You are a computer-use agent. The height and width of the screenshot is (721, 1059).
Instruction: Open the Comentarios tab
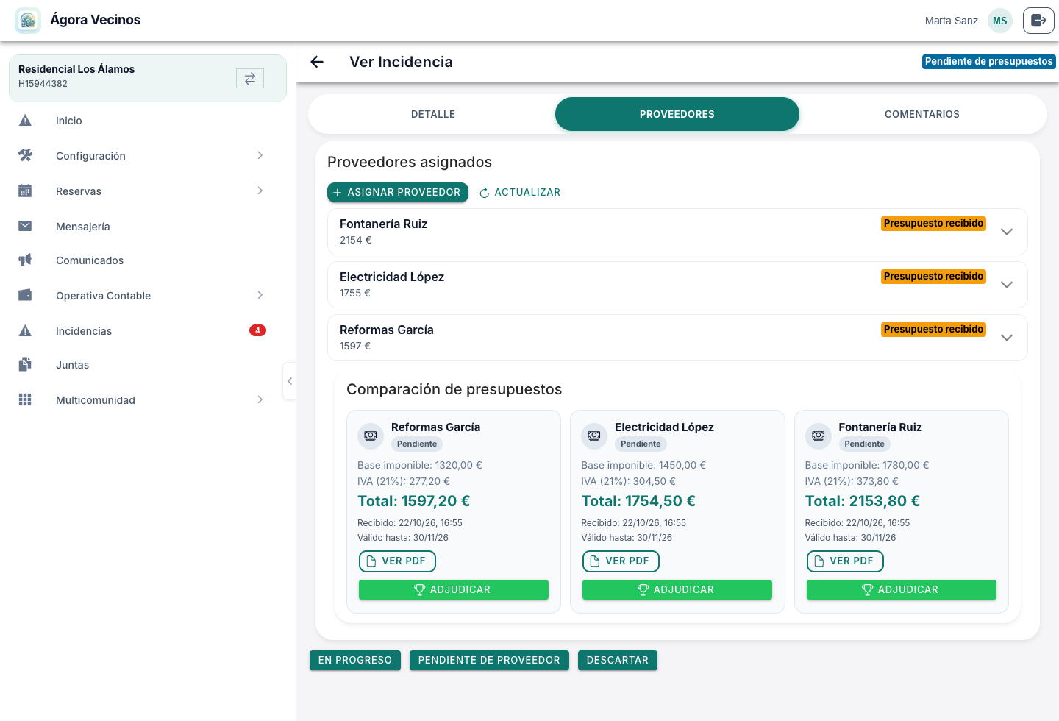click(x=922, y=114)
